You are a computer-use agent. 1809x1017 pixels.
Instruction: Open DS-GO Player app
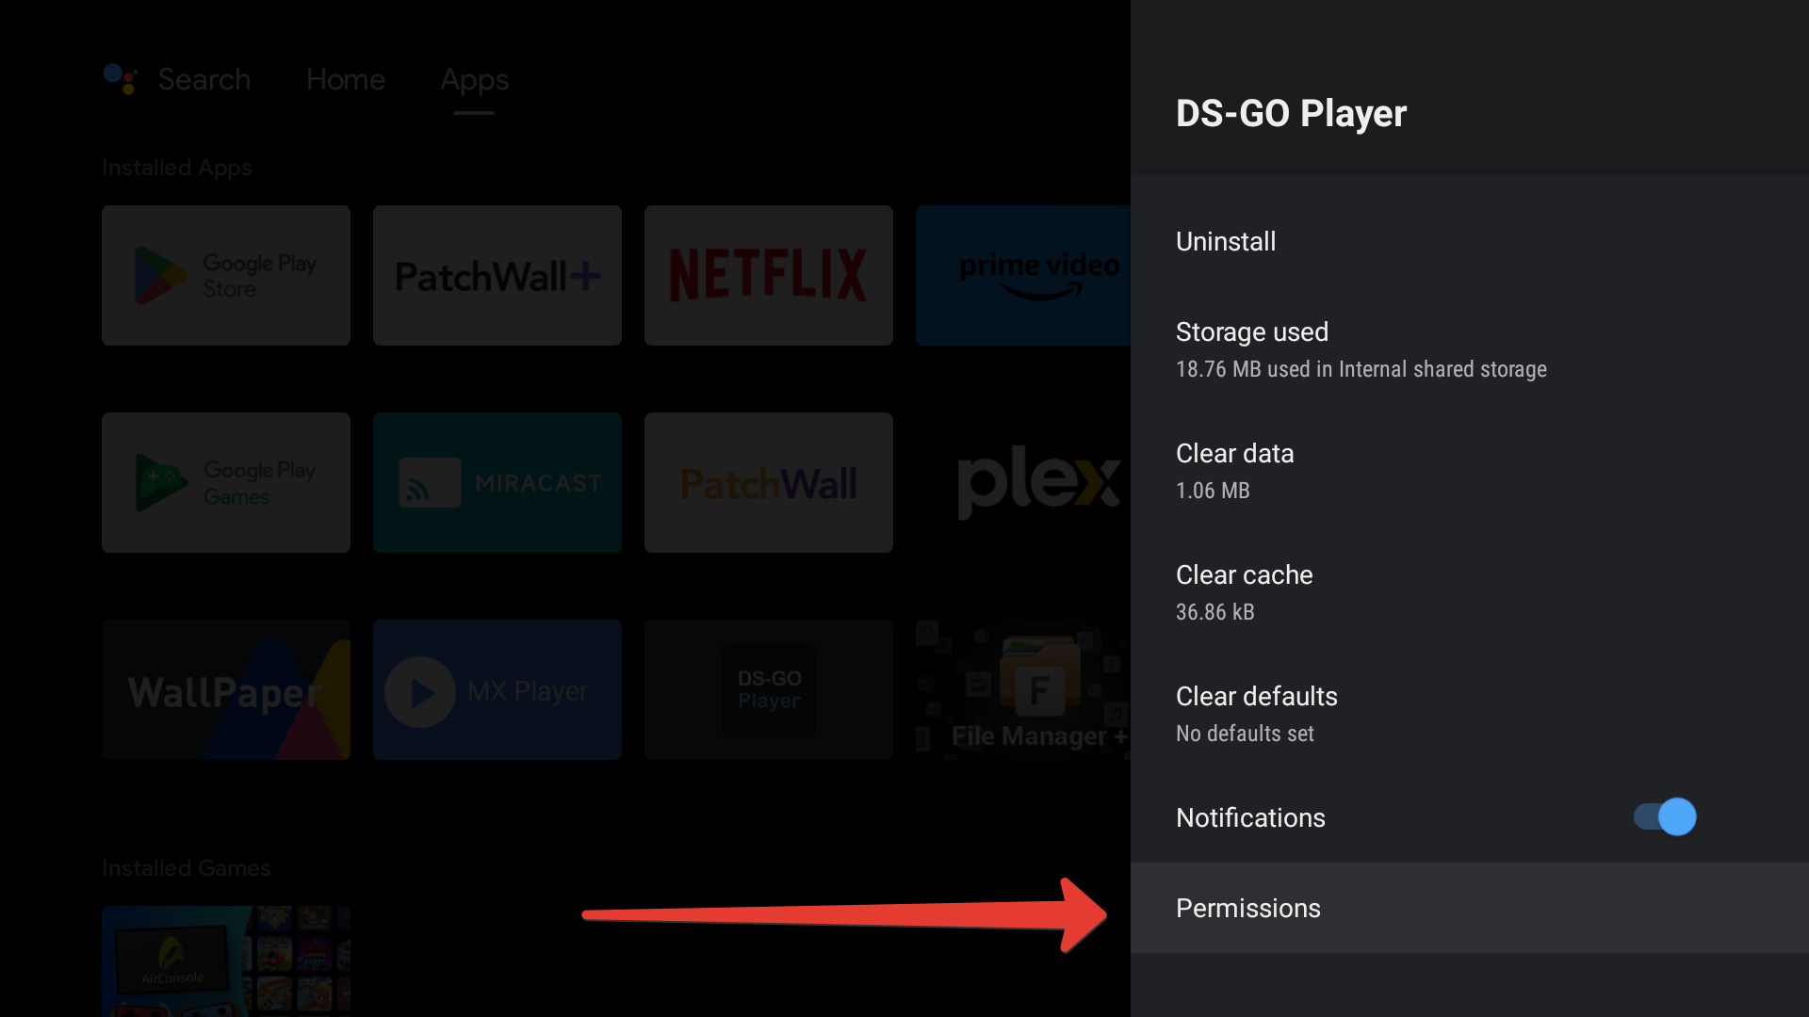tap(769, 690)
